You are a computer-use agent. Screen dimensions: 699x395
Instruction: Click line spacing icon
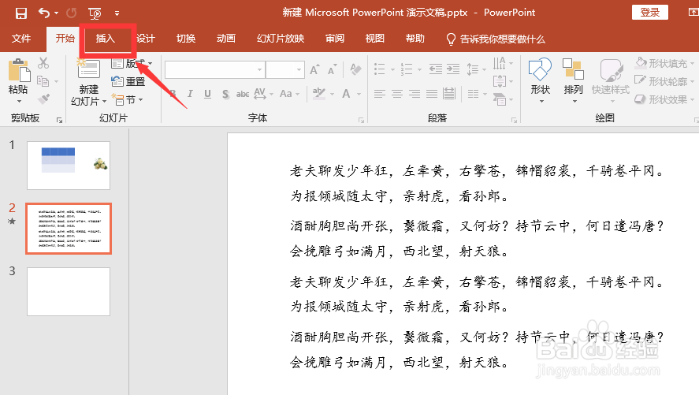pyautogui.click(x=473, y=69)
